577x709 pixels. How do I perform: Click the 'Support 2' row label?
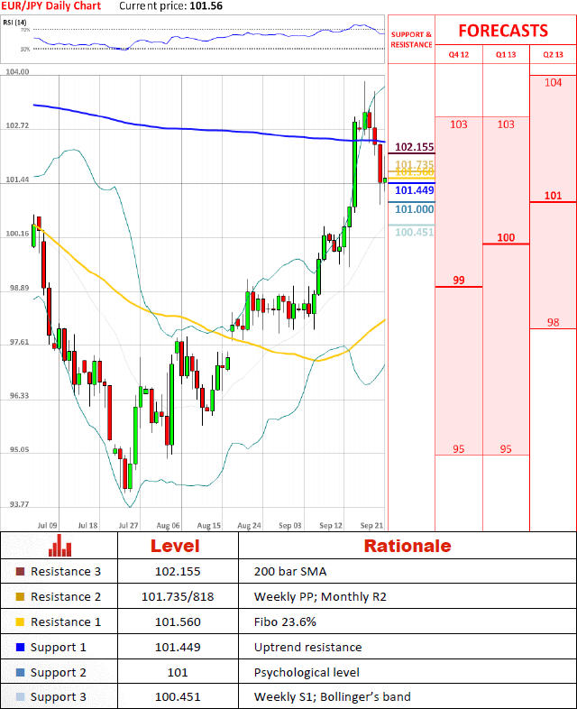click(x=59, y=672)
